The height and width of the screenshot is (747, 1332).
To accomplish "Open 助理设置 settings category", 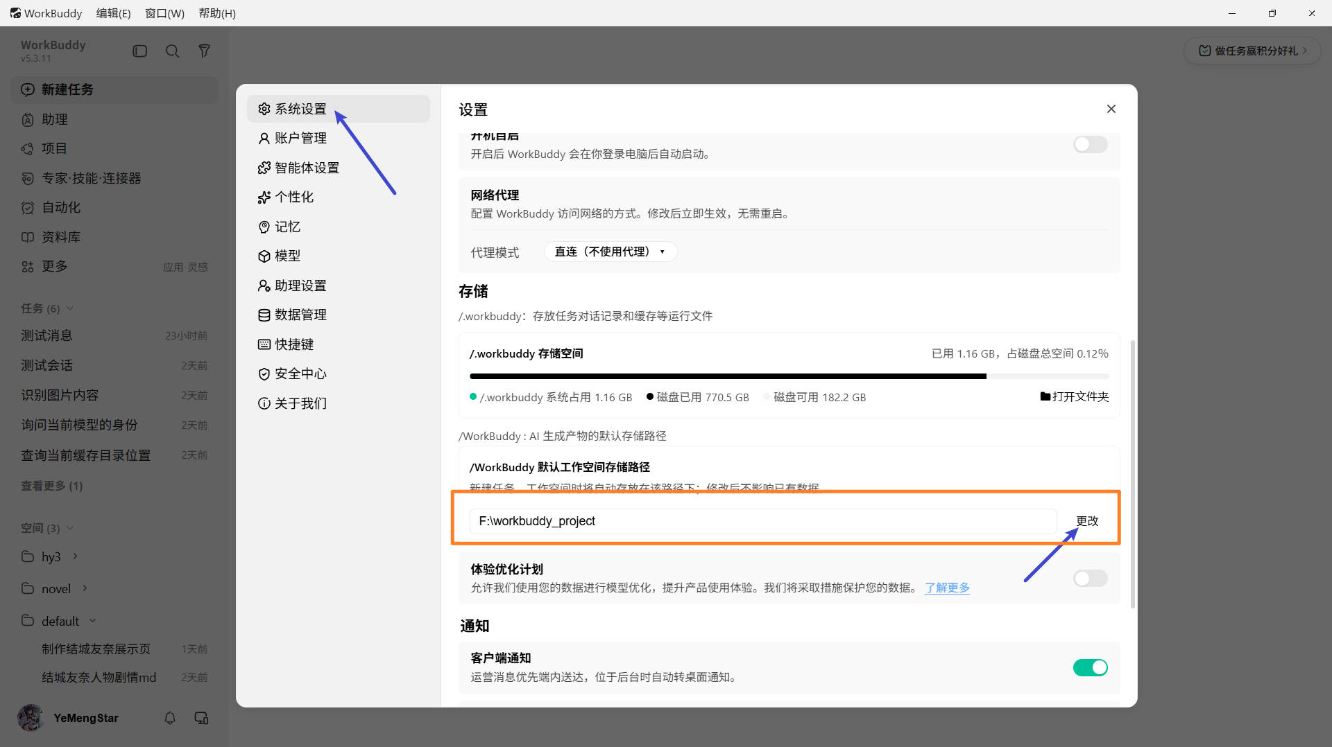I will pos(339,285).
